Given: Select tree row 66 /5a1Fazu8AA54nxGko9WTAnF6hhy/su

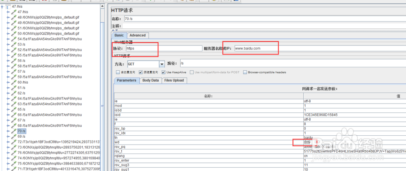Looking at the screenshot, I should point(50,115).
